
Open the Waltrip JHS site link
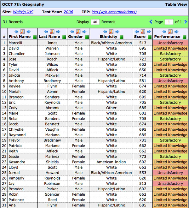pyautogui.click(x=23, y=12)
